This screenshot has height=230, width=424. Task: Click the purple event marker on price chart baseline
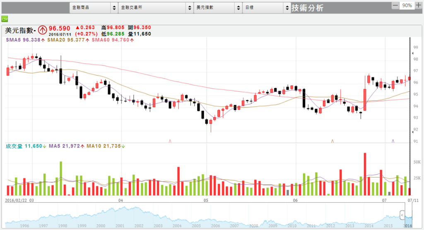tap(393, 141)
